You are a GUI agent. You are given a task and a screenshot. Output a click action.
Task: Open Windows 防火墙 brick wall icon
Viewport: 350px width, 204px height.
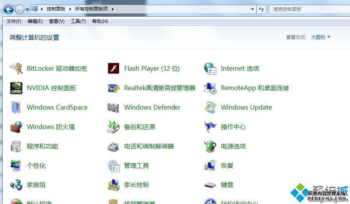point(16,127)
